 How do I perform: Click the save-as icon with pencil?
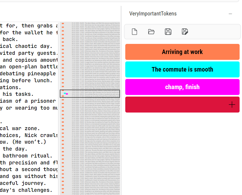click(185, 32)
